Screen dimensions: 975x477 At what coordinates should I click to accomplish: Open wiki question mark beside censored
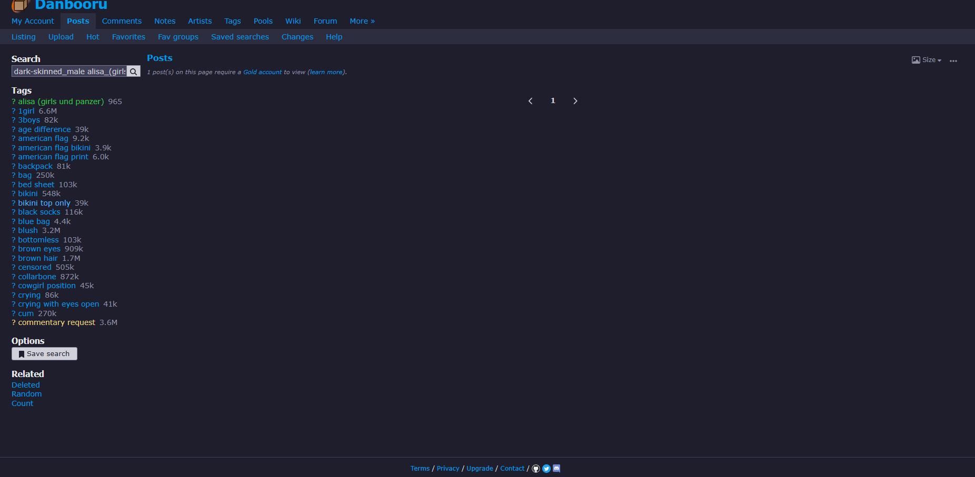point(14,267)
